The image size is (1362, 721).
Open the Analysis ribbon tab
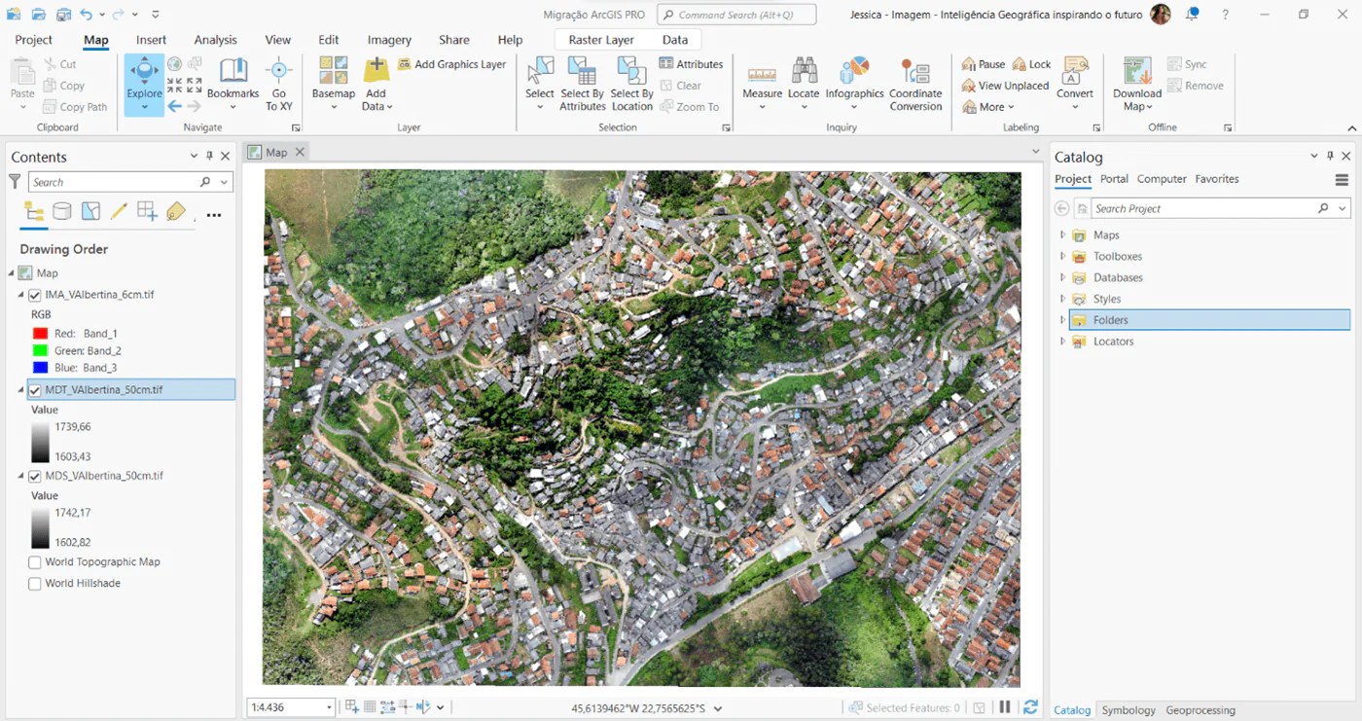tap(215, 40)
